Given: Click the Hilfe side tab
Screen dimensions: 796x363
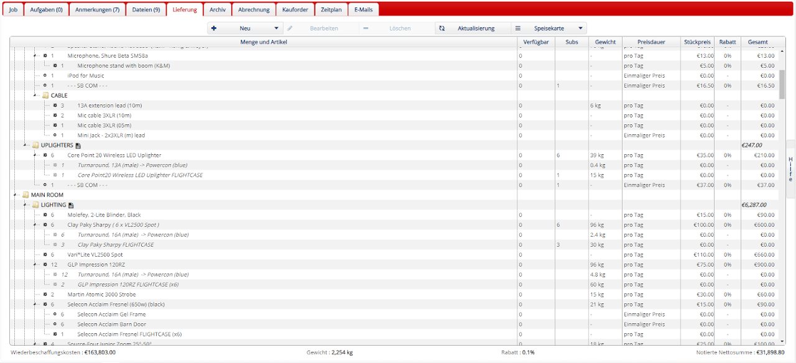Looking at the screenshot, I should pyautogui.click(x=790, y=169).
